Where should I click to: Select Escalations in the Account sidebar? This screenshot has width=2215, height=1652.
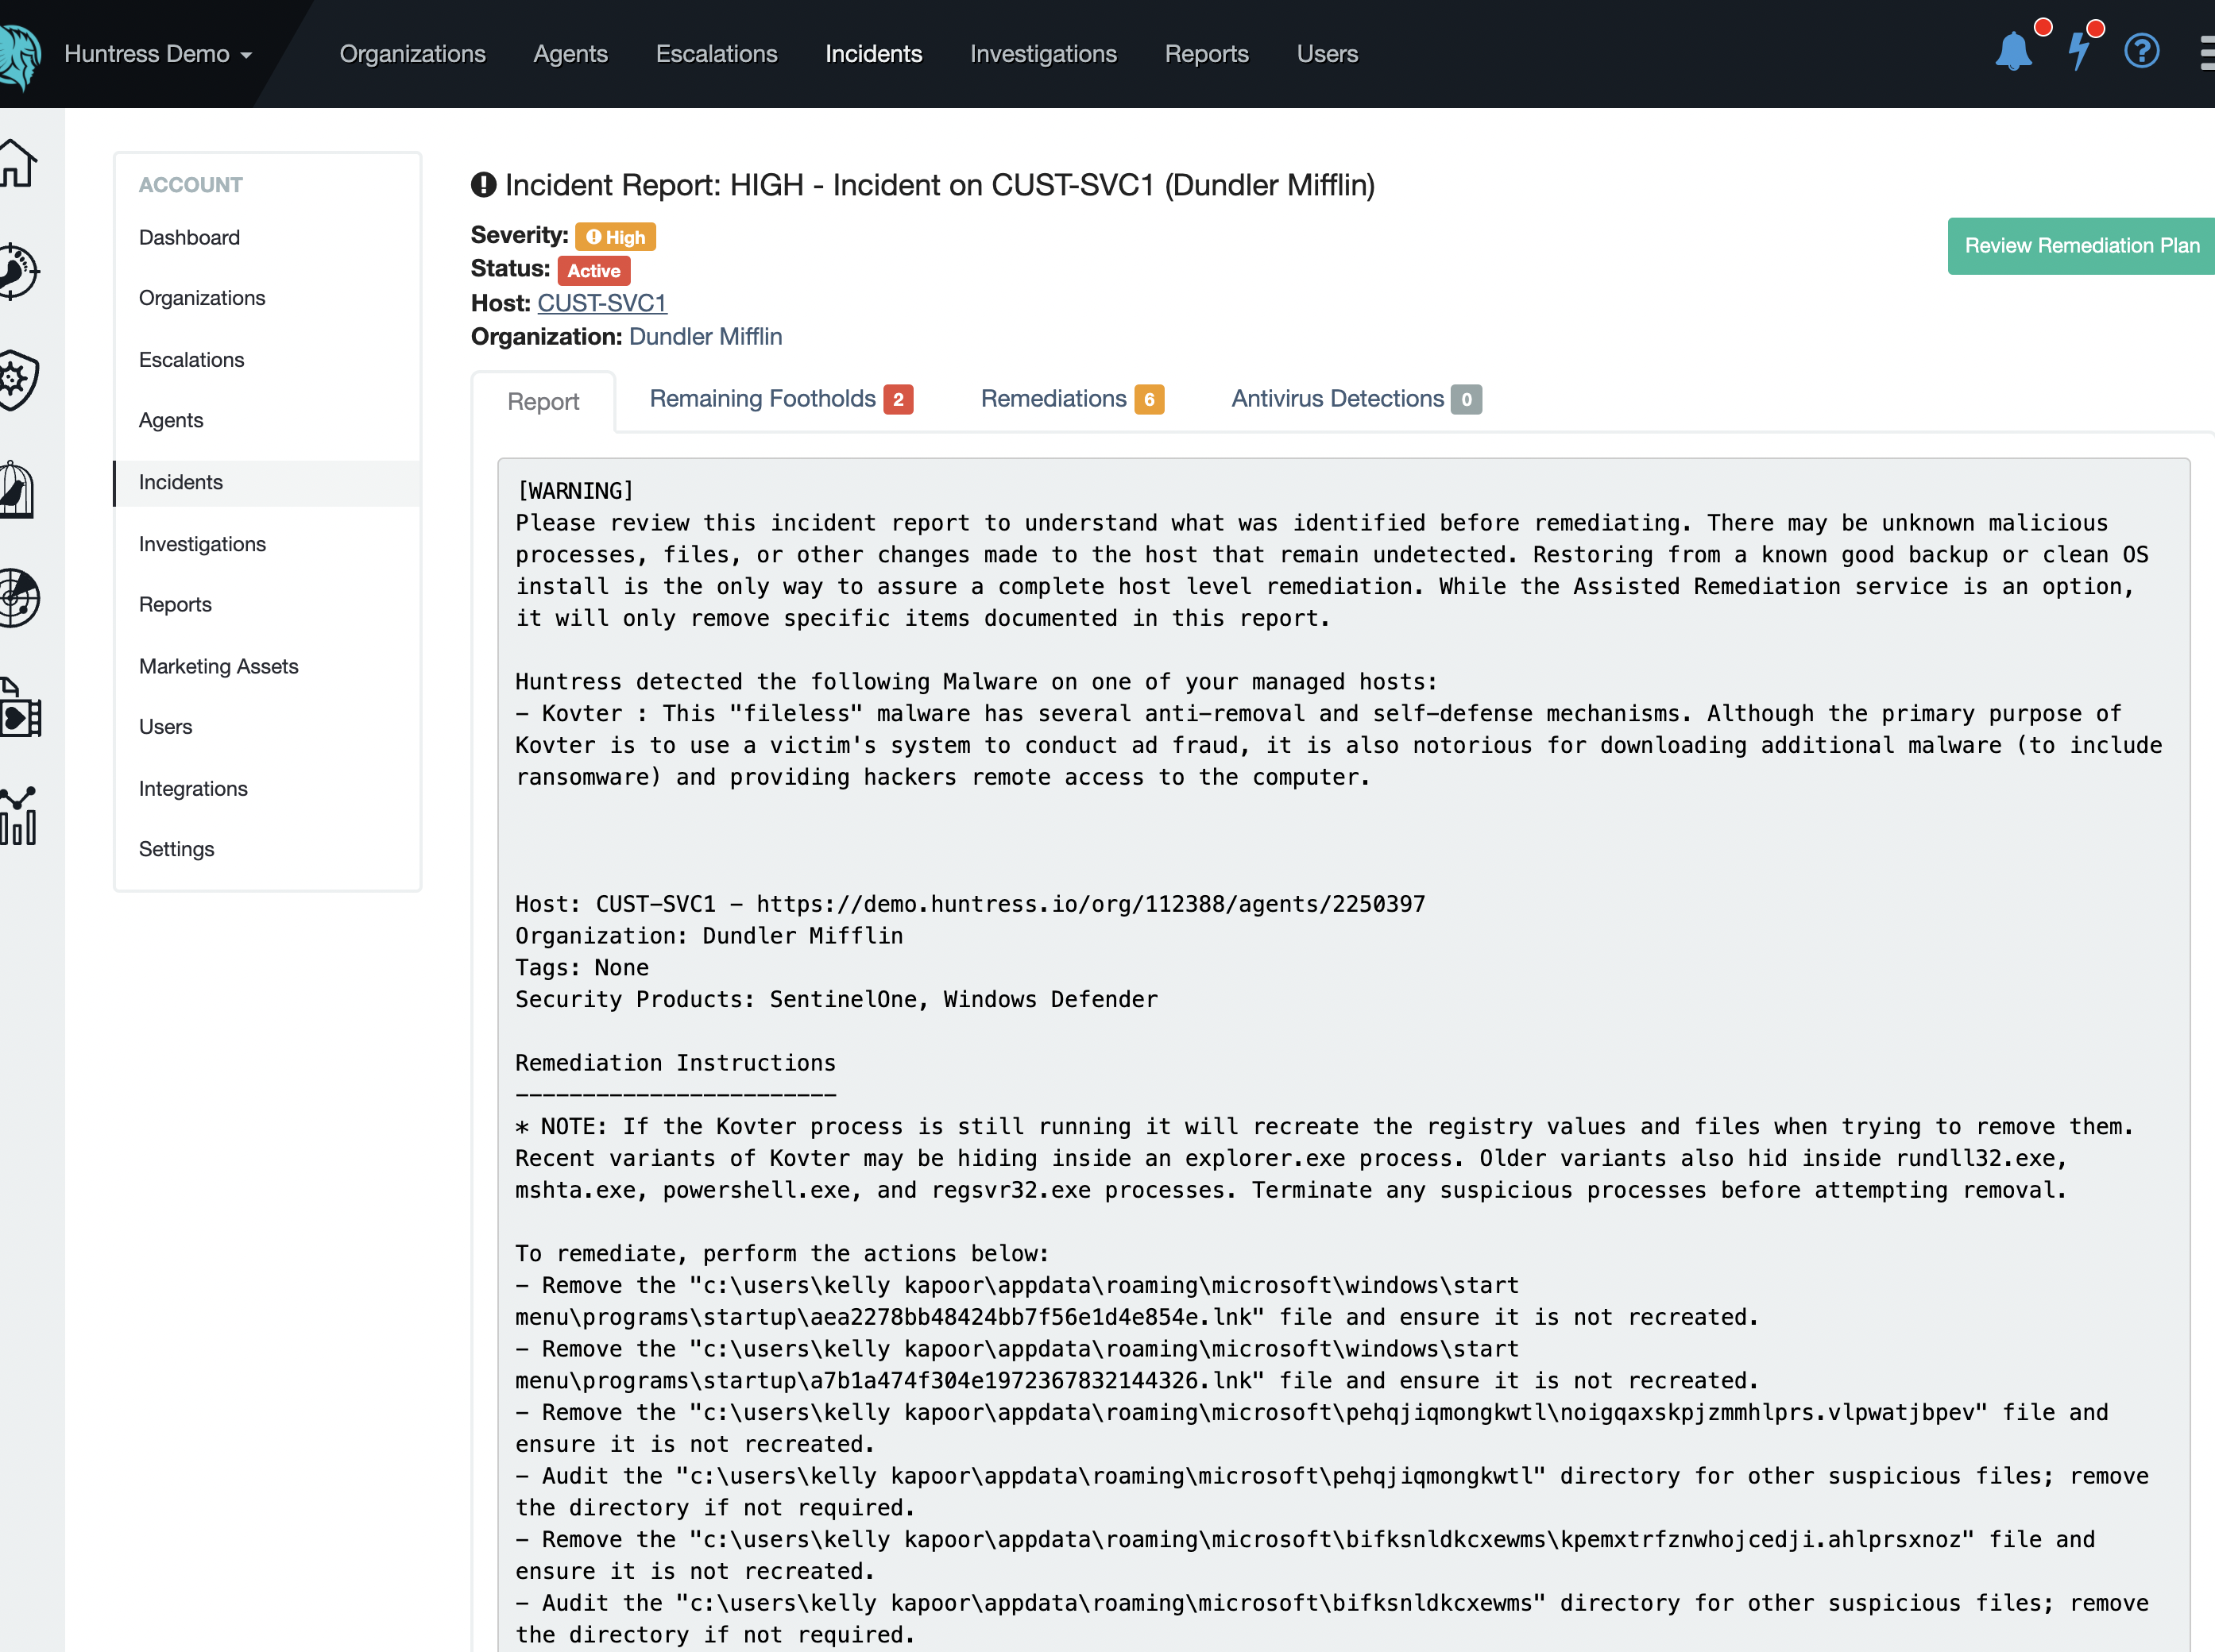(x=191, y=360)
